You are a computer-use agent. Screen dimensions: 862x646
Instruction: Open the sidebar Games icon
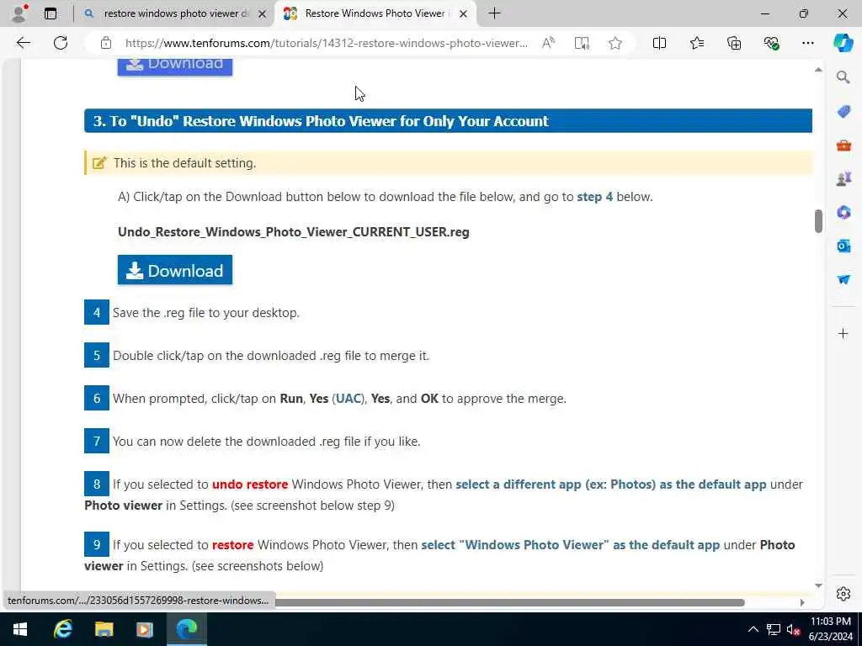tap(843, 179)
